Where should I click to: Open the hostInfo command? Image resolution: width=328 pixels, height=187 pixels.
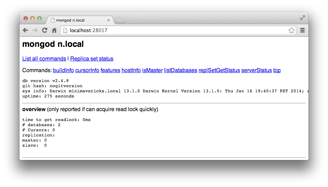131,70
